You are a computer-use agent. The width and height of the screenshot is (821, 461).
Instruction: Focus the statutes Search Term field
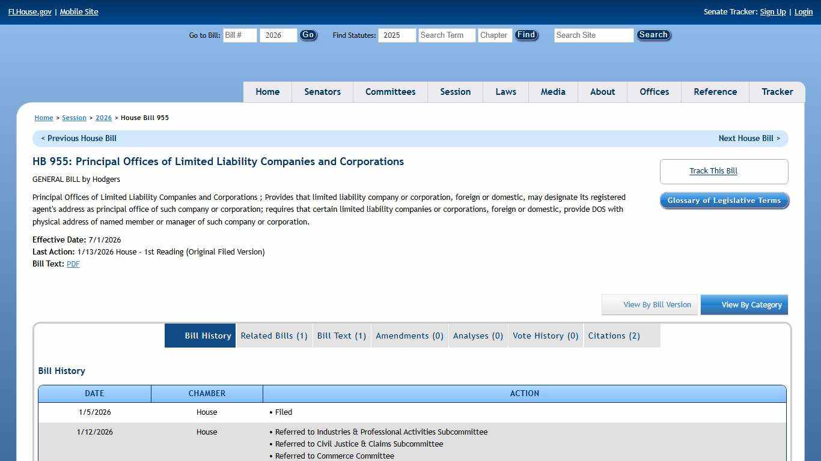tap(447, 35)
